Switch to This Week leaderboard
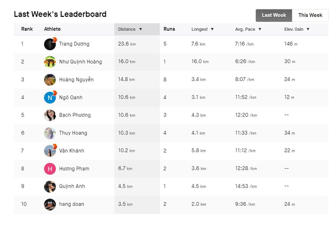The height and width of the screenshot is (227, 329). pos(310,15)
